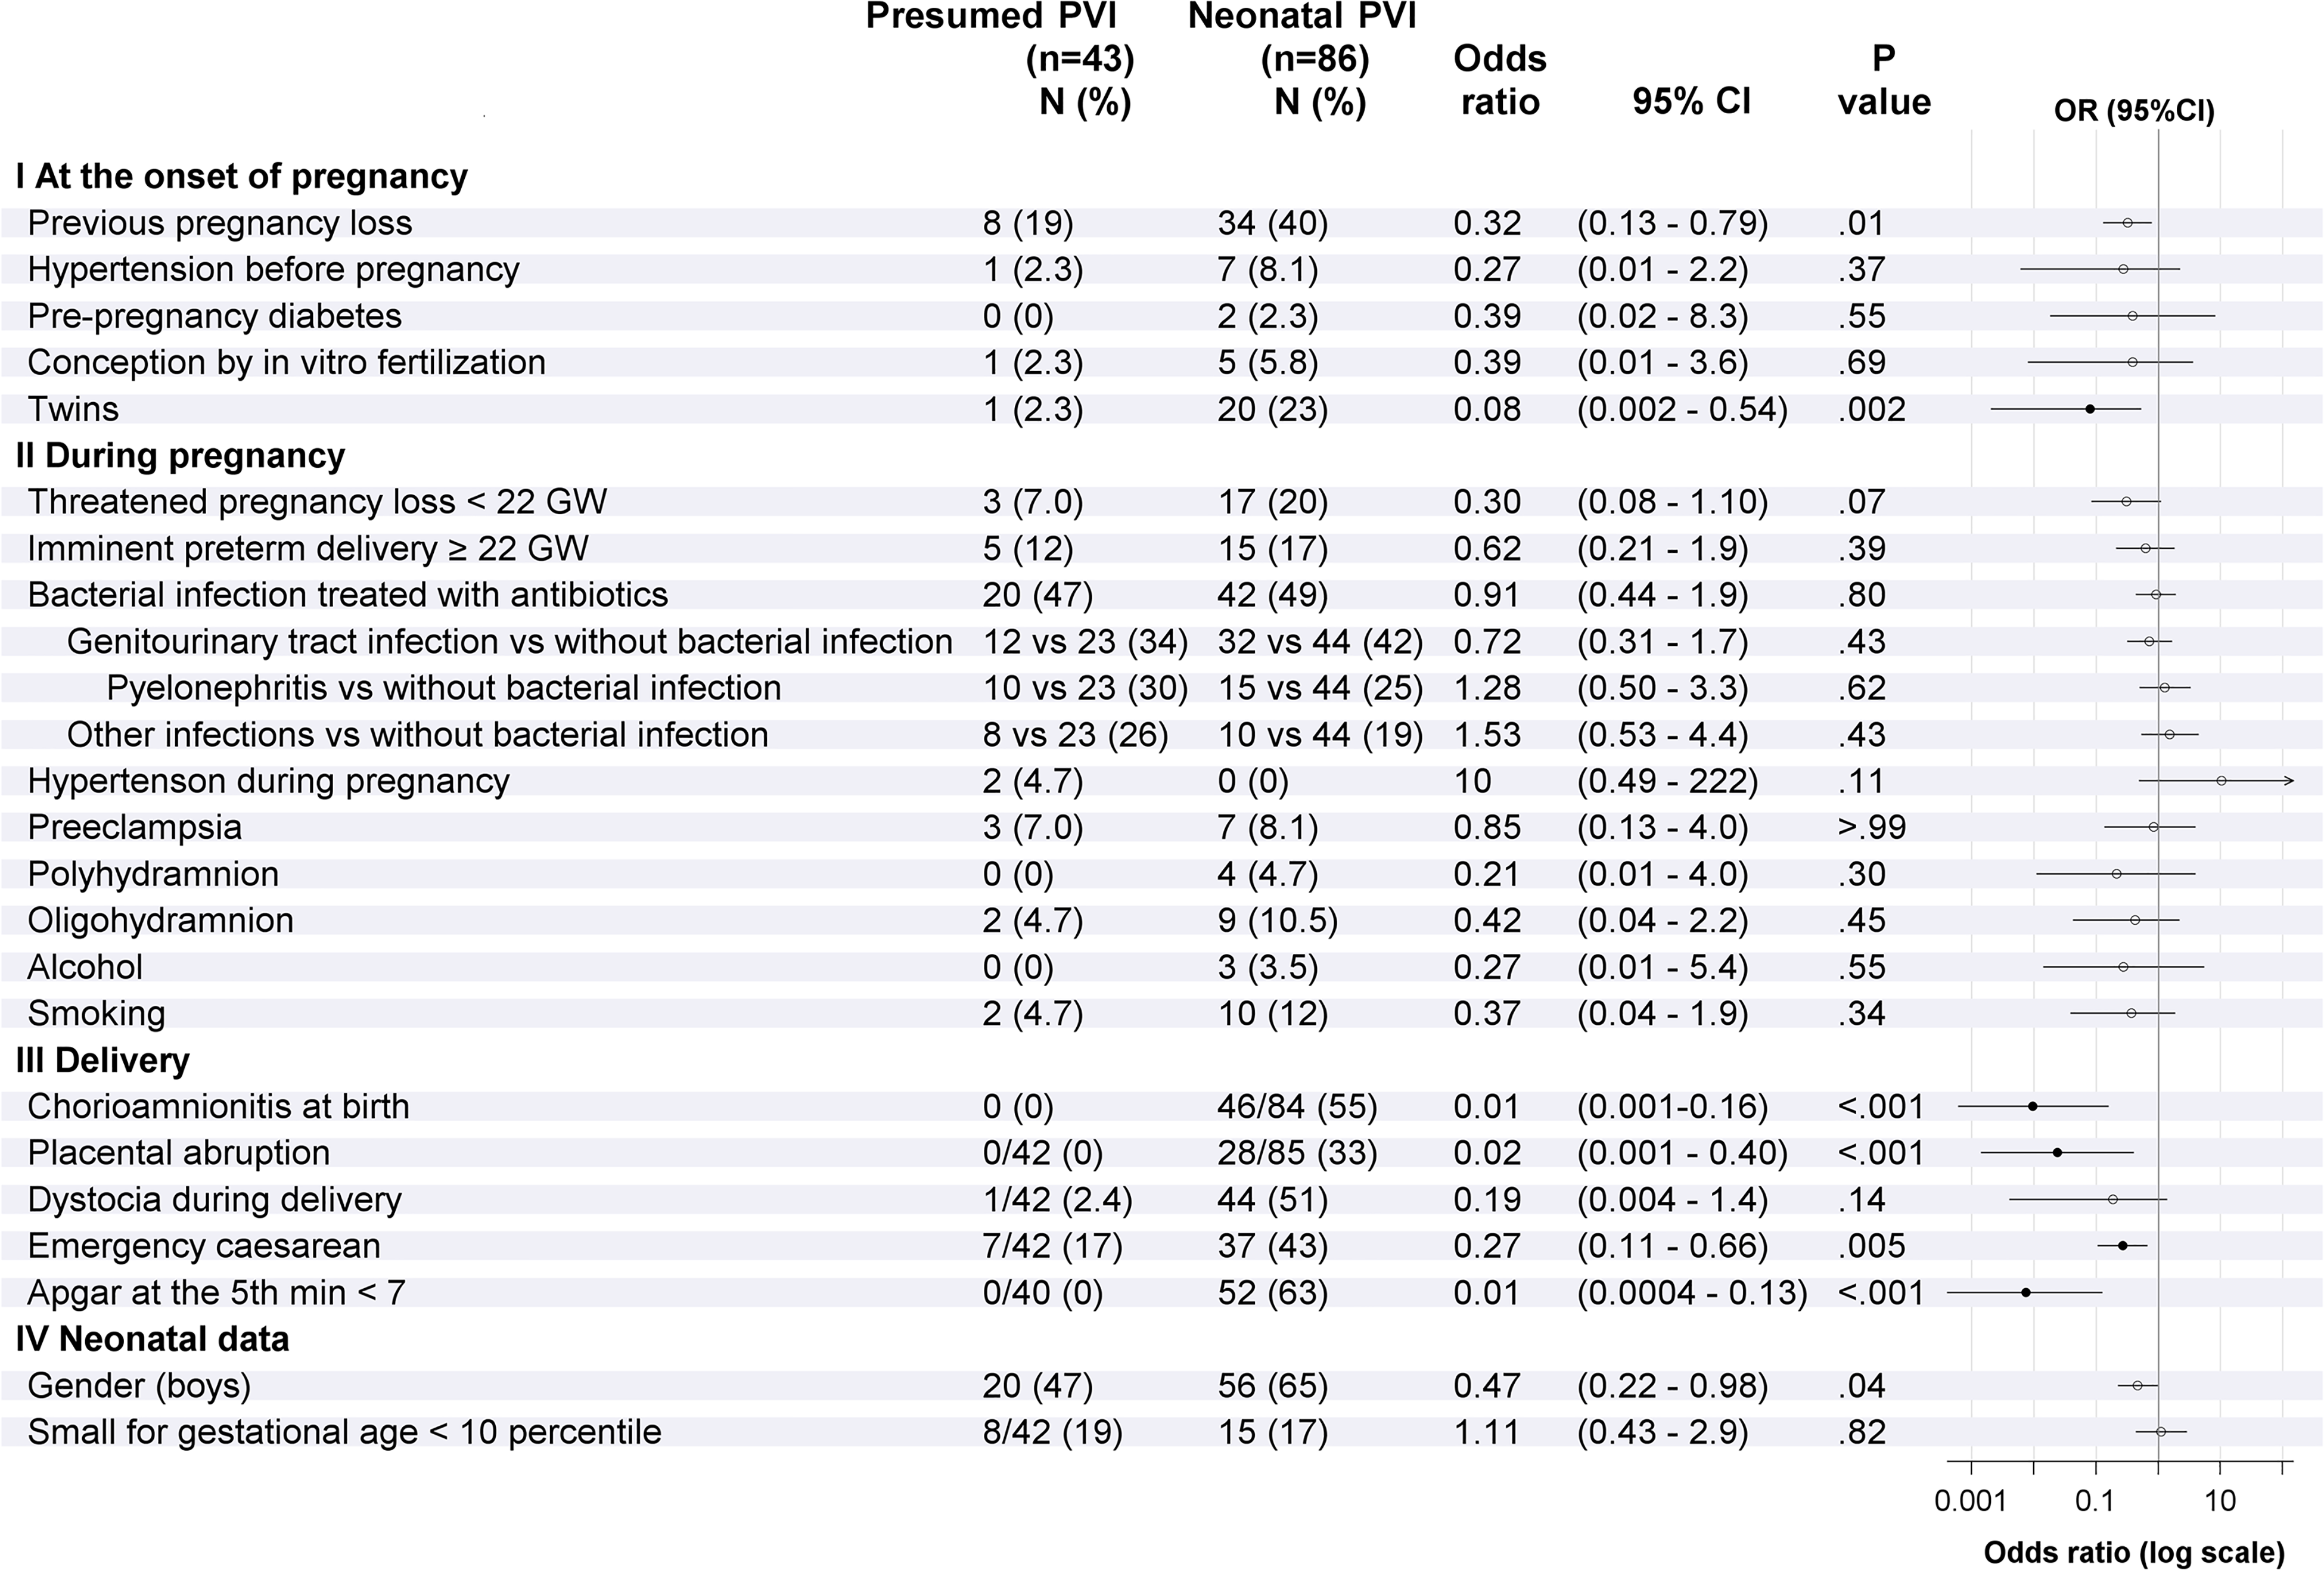Click the 0.001 axis tick label
Image resolution: width=2324 pixels, height=1570 pixels.
pos(1971,1501)
